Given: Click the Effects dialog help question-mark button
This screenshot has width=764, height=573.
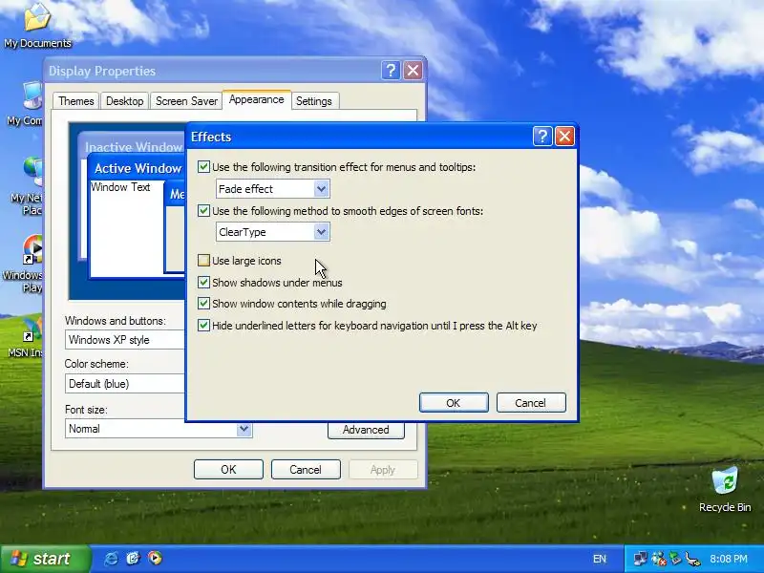Looking at the screenshot, I should tap(542, 137).
